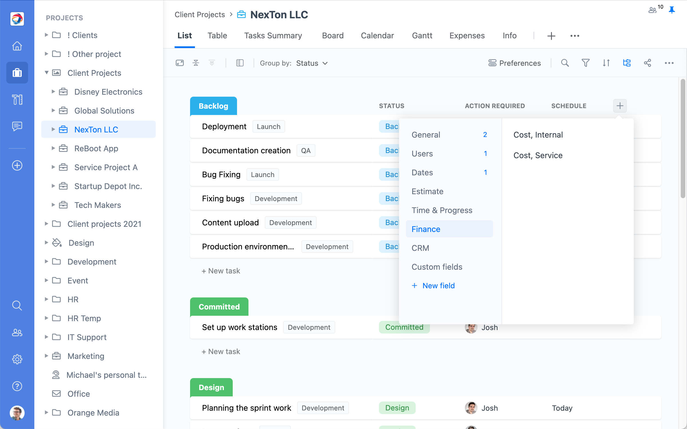
Task: Open the Projects briefcase icon
Action: coord(17,73)
